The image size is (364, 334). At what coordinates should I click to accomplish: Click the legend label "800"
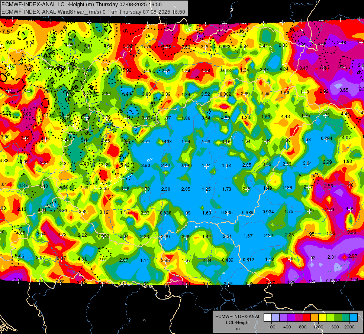(x=303, y=327)
